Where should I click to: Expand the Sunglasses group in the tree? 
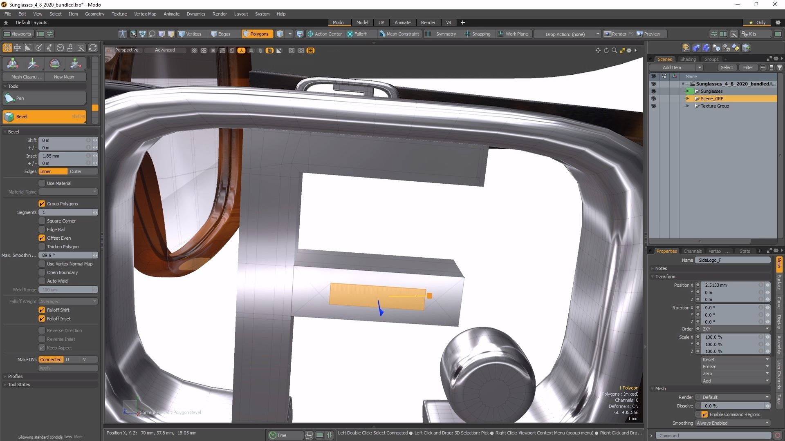[x=688, y=91]
